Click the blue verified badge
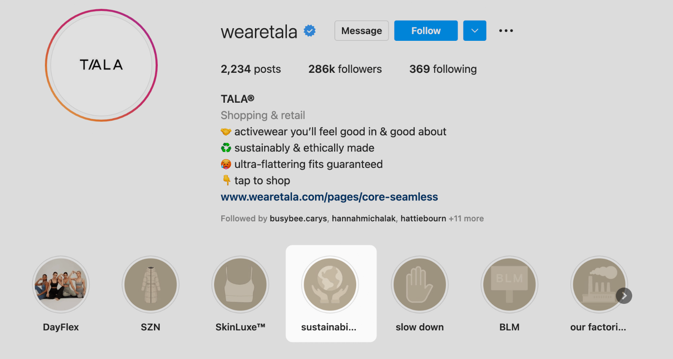 coord(310,31)
